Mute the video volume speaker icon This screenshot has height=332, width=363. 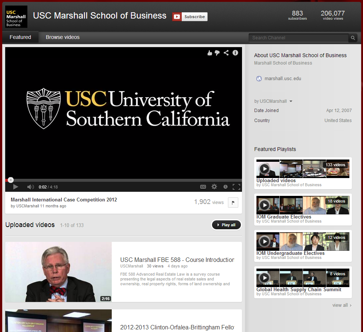click(30, 187)
